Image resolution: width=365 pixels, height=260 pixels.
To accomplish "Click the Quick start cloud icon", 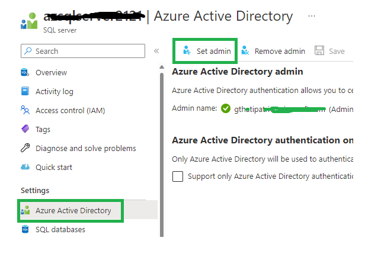I will tap(25, 167).
